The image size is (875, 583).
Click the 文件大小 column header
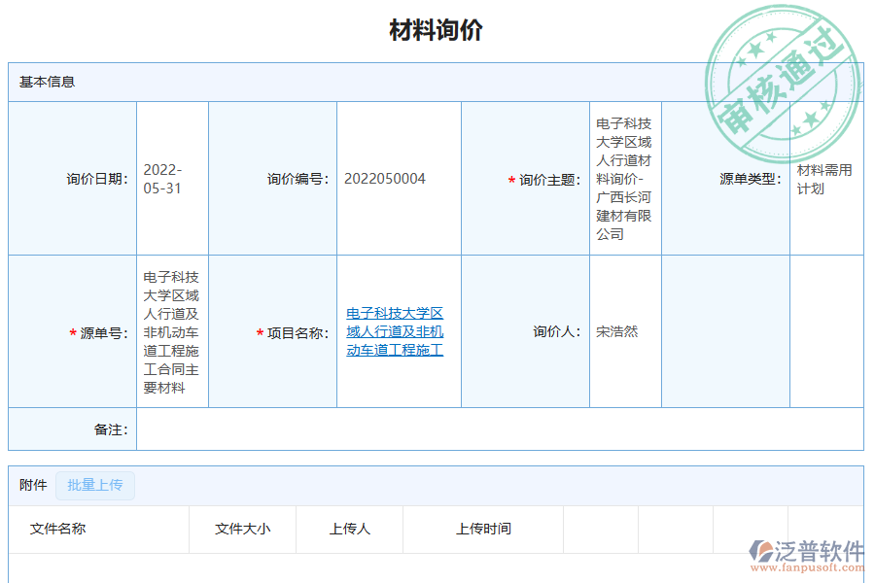pos(242,530)
